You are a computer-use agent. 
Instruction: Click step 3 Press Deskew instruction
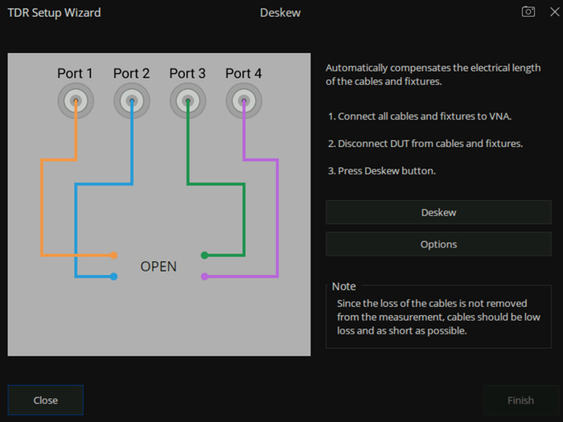382,170
